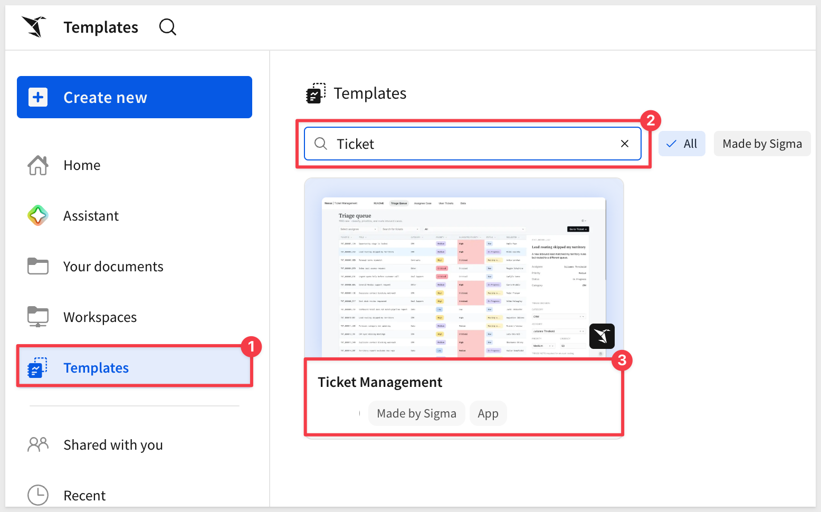Clear the Ticket search with X
The image size is (821, 512).
coord(625,144)
